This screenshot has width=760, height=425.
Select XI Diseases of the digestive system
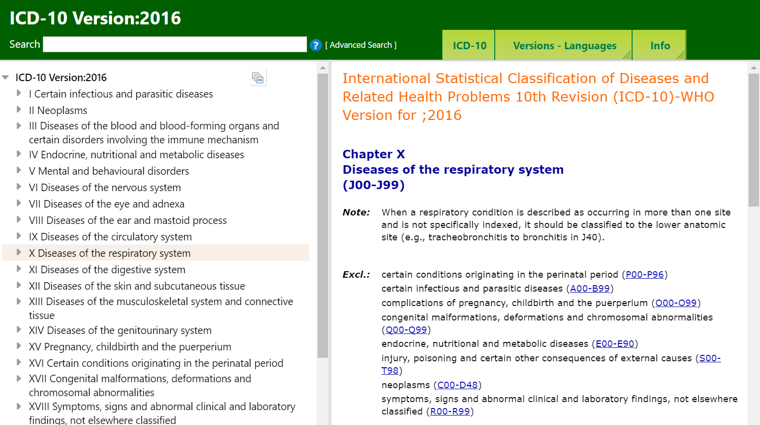(107, 270)
